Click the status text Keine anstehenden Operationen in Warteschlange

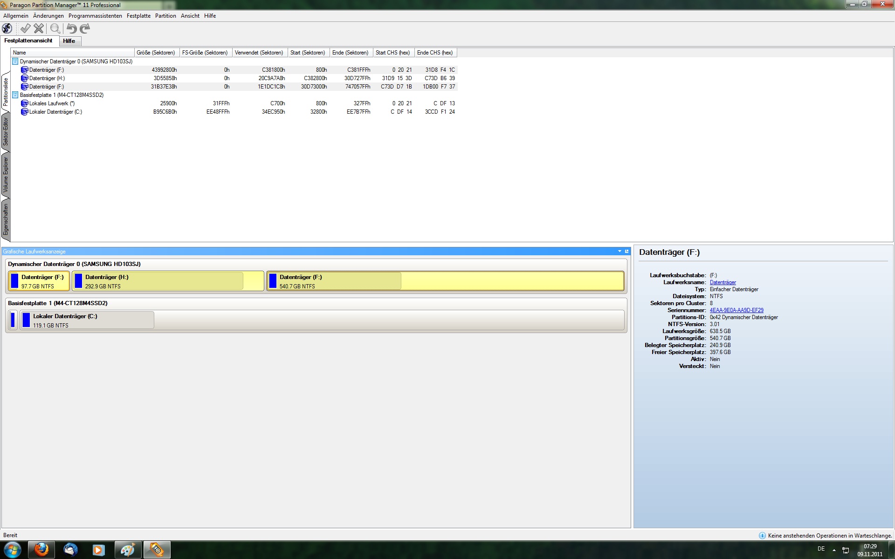pyautogui.click(x=830, y=536)
